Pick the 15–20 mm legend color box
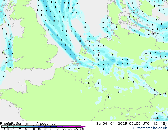The height and width of the screenshot is (130, 168). pyautogui.click(x=41, y=127)
